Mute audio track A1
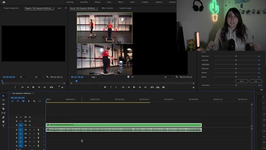 pyautogui.click(x=30, y=130)
